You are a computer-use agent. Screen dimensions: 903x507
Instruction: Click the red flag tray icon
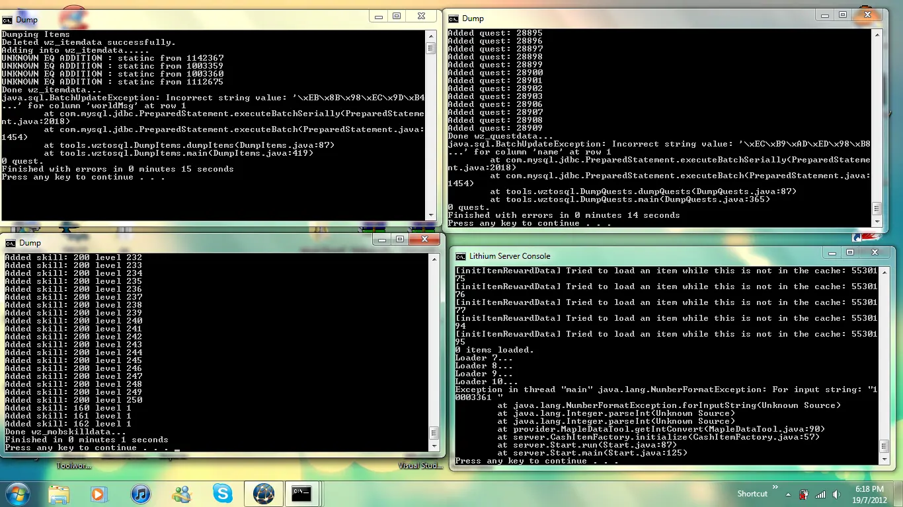click(804, 494)
